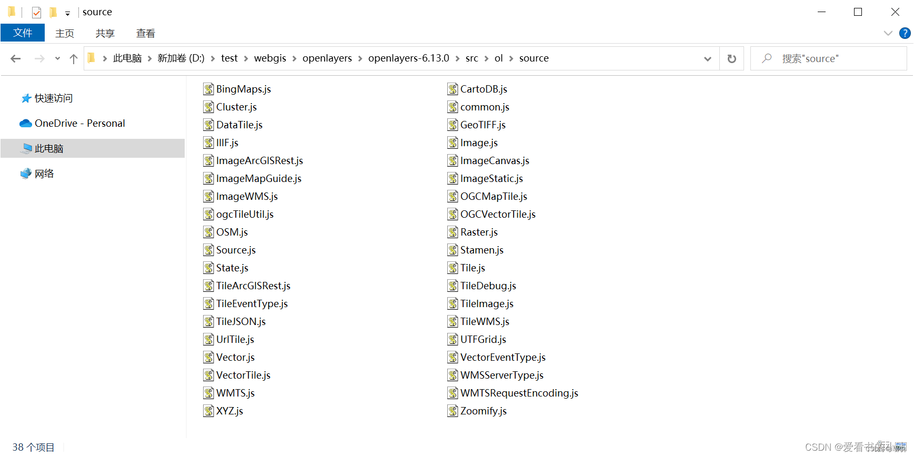Select the ogcTileUtil.js file name
Image resolution: width=914 pixels, height=457 pixels.
tap(245, 215)
